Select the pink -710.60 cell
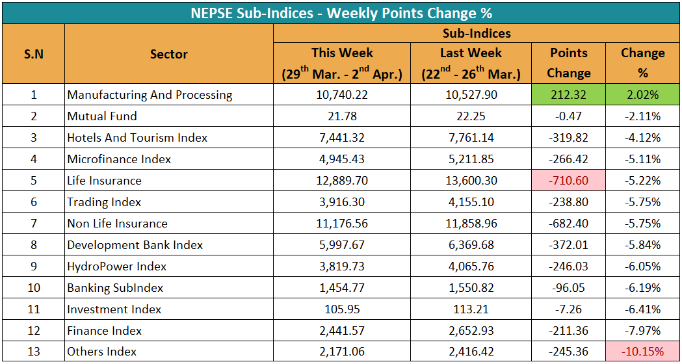 (569, 181)
